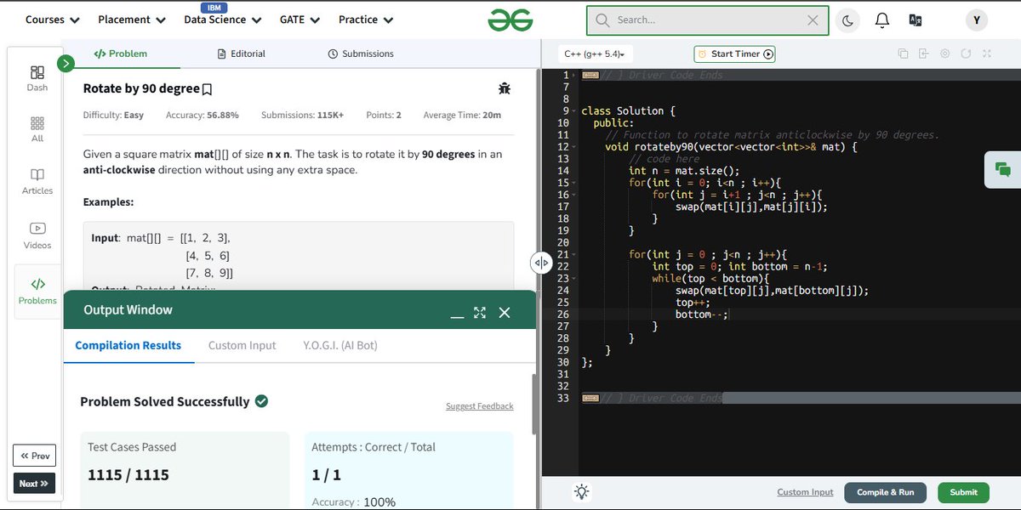Open the Videos sidebar icon
Image resolution: width=1021 pixels, height=510 pixels.
(37, 235)
